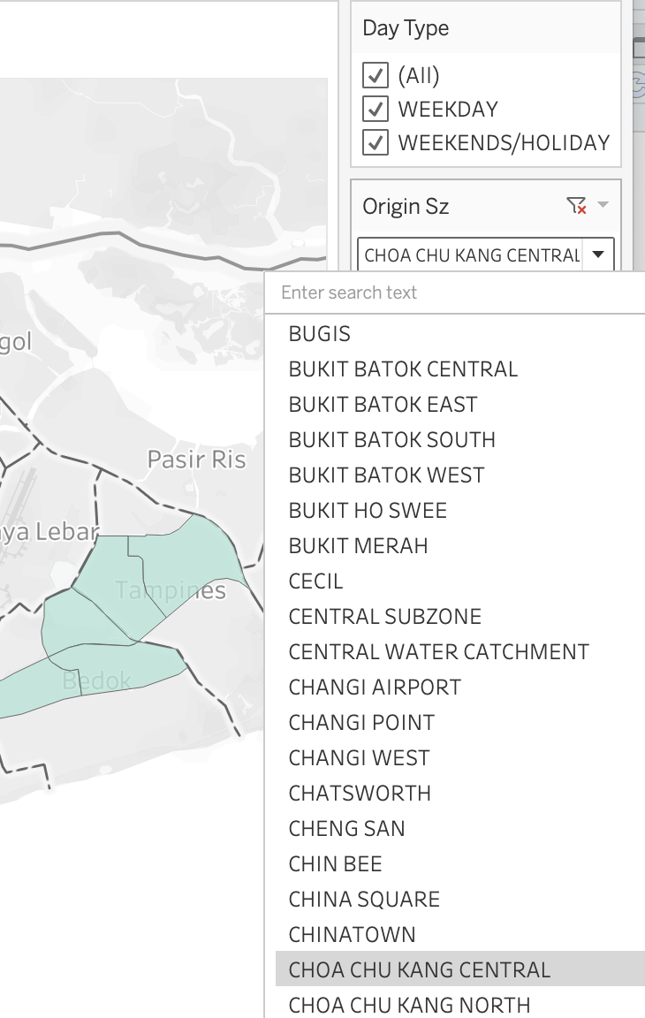Click the Enter search text field
645x1018 pixels.
[455, 292]
